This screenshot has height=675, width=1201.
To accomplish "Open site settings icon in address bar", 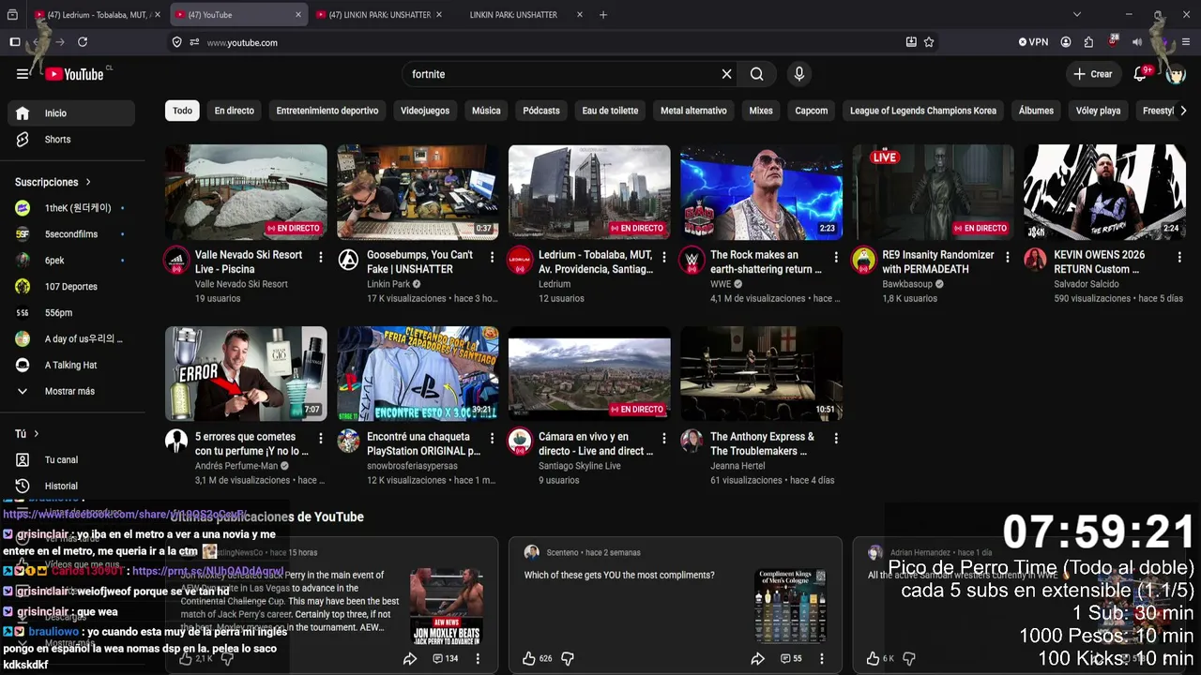I will point(194,42).
